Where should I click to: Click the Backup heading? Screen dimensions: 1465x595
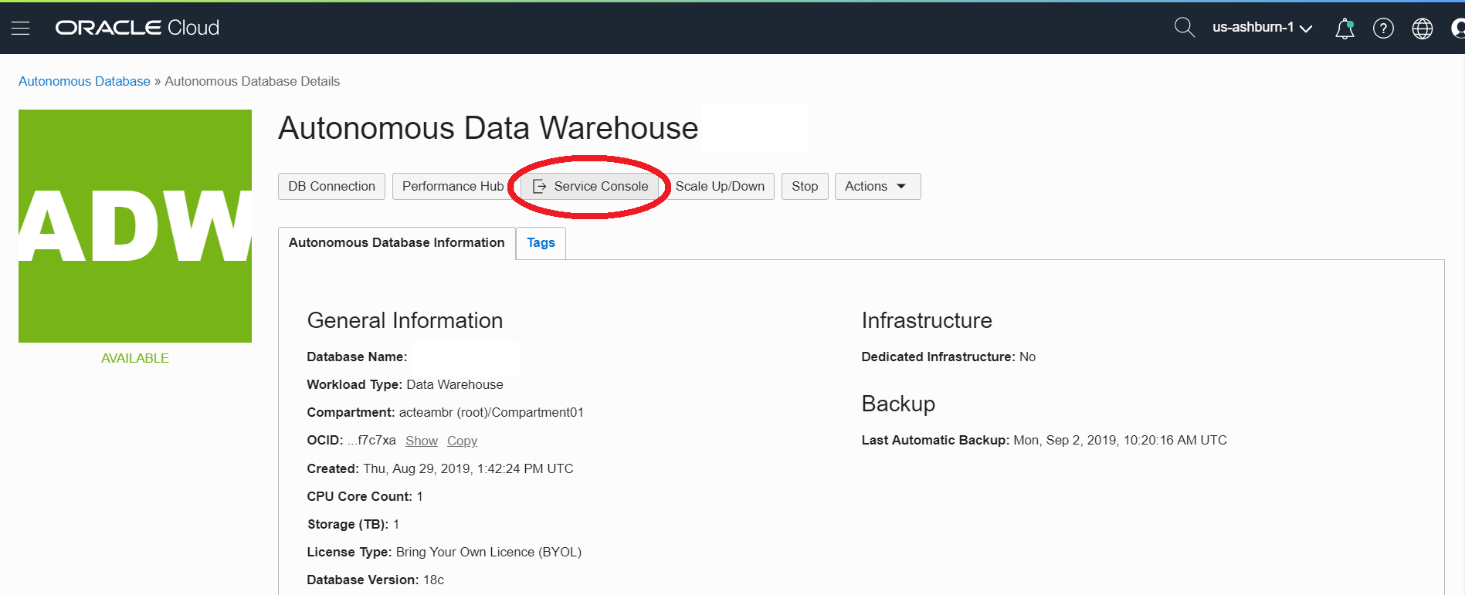pyautogui.click(x=898, y=404)
